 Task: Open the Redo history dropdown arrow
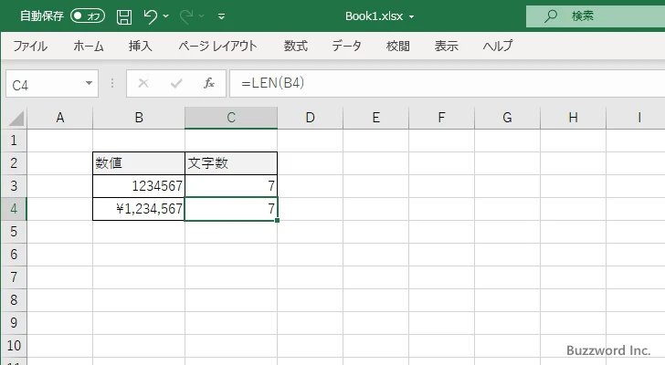point(202,16)
